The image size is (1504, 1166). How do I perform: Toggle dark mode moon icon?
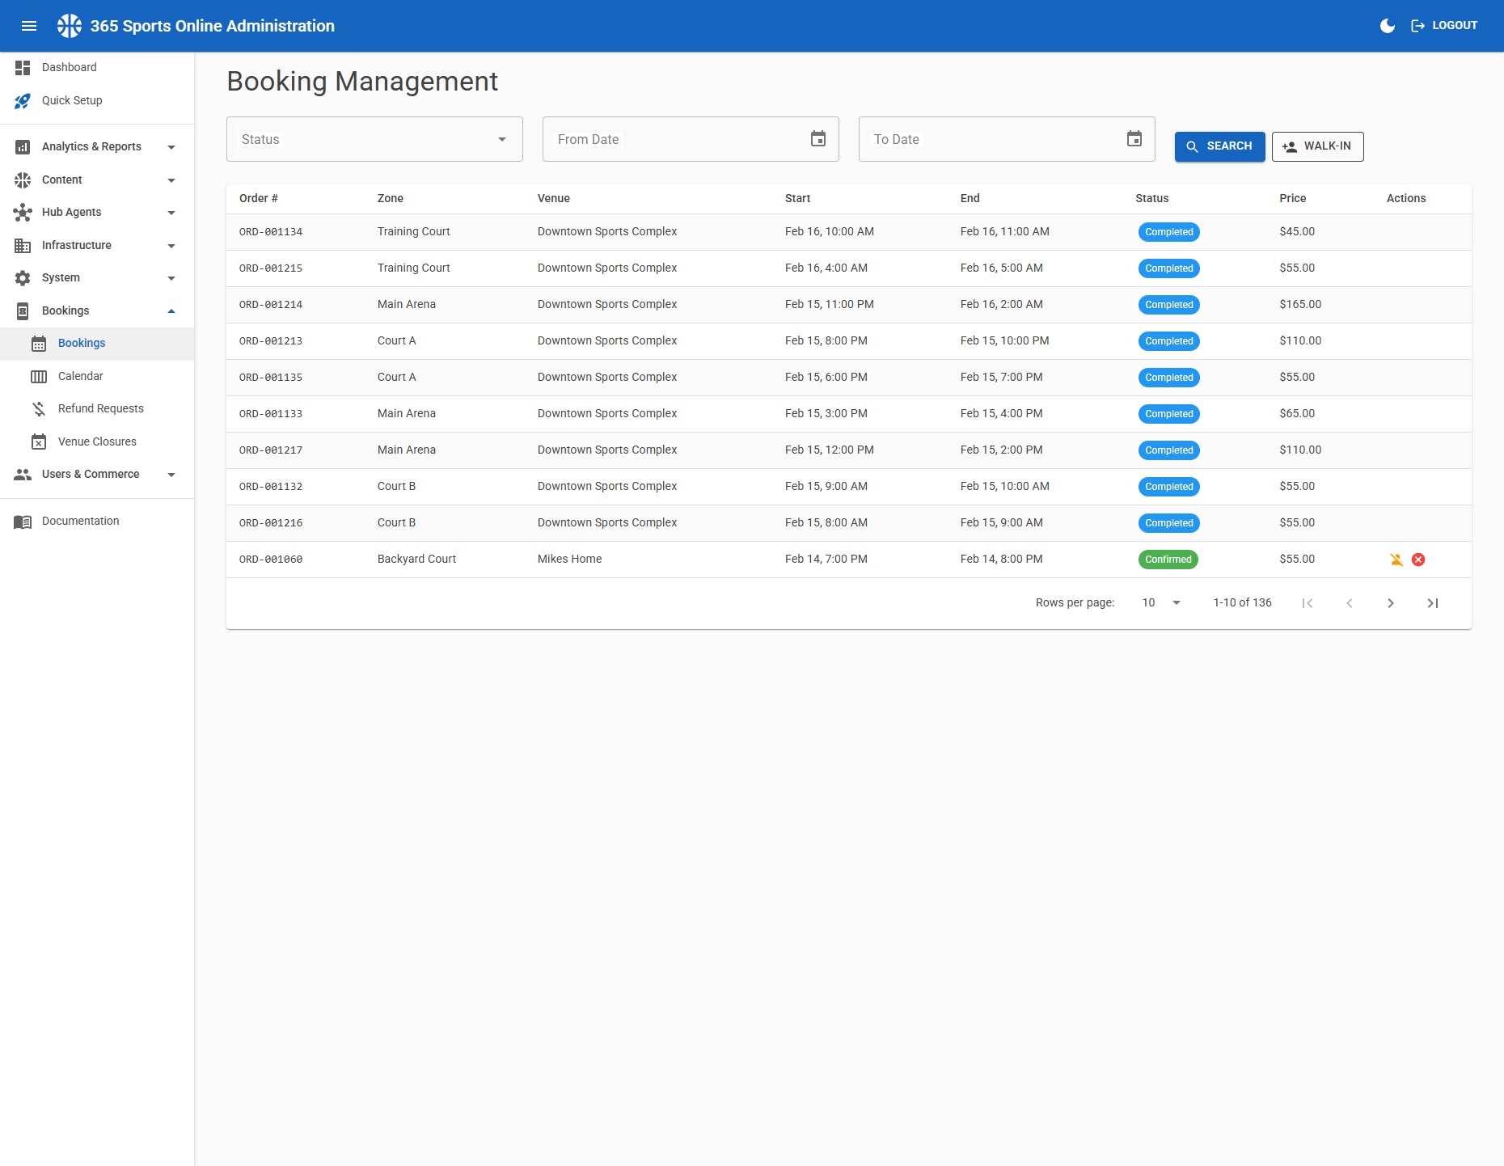1388,26
